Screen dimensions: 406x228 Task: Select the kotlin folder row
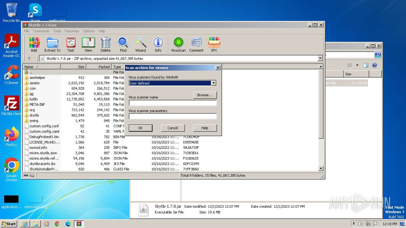33,99
